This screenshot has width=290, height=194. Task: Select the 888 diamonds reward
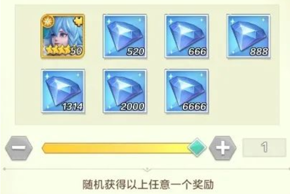point(249,36)
